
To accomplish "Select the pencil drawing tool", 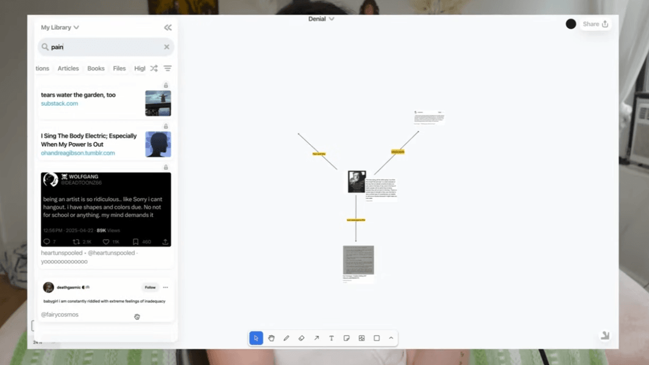I will point(286,338).
